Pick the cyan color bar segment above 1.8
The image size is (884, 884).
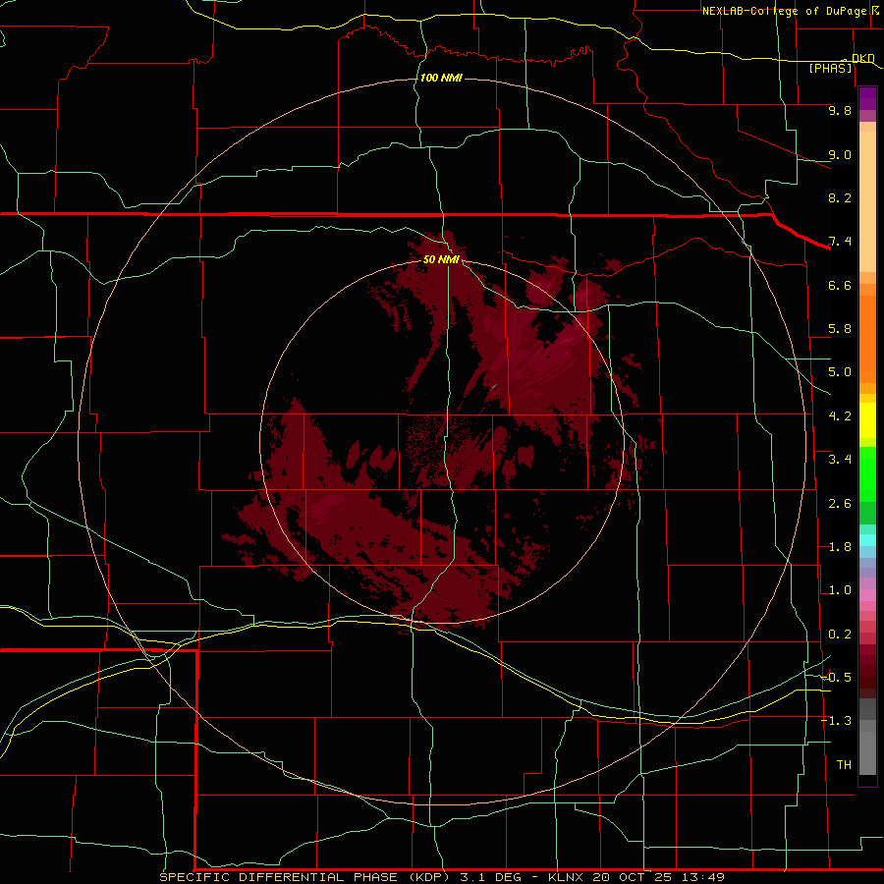pos(867,540)
